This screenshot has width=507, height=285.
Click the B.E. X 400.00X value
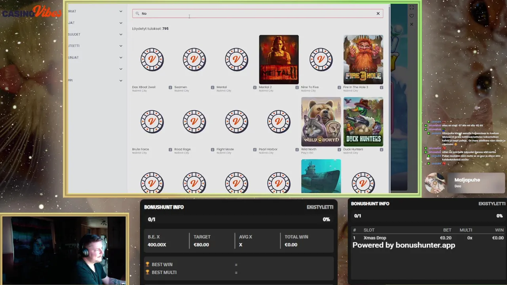(x=157, y=245)
